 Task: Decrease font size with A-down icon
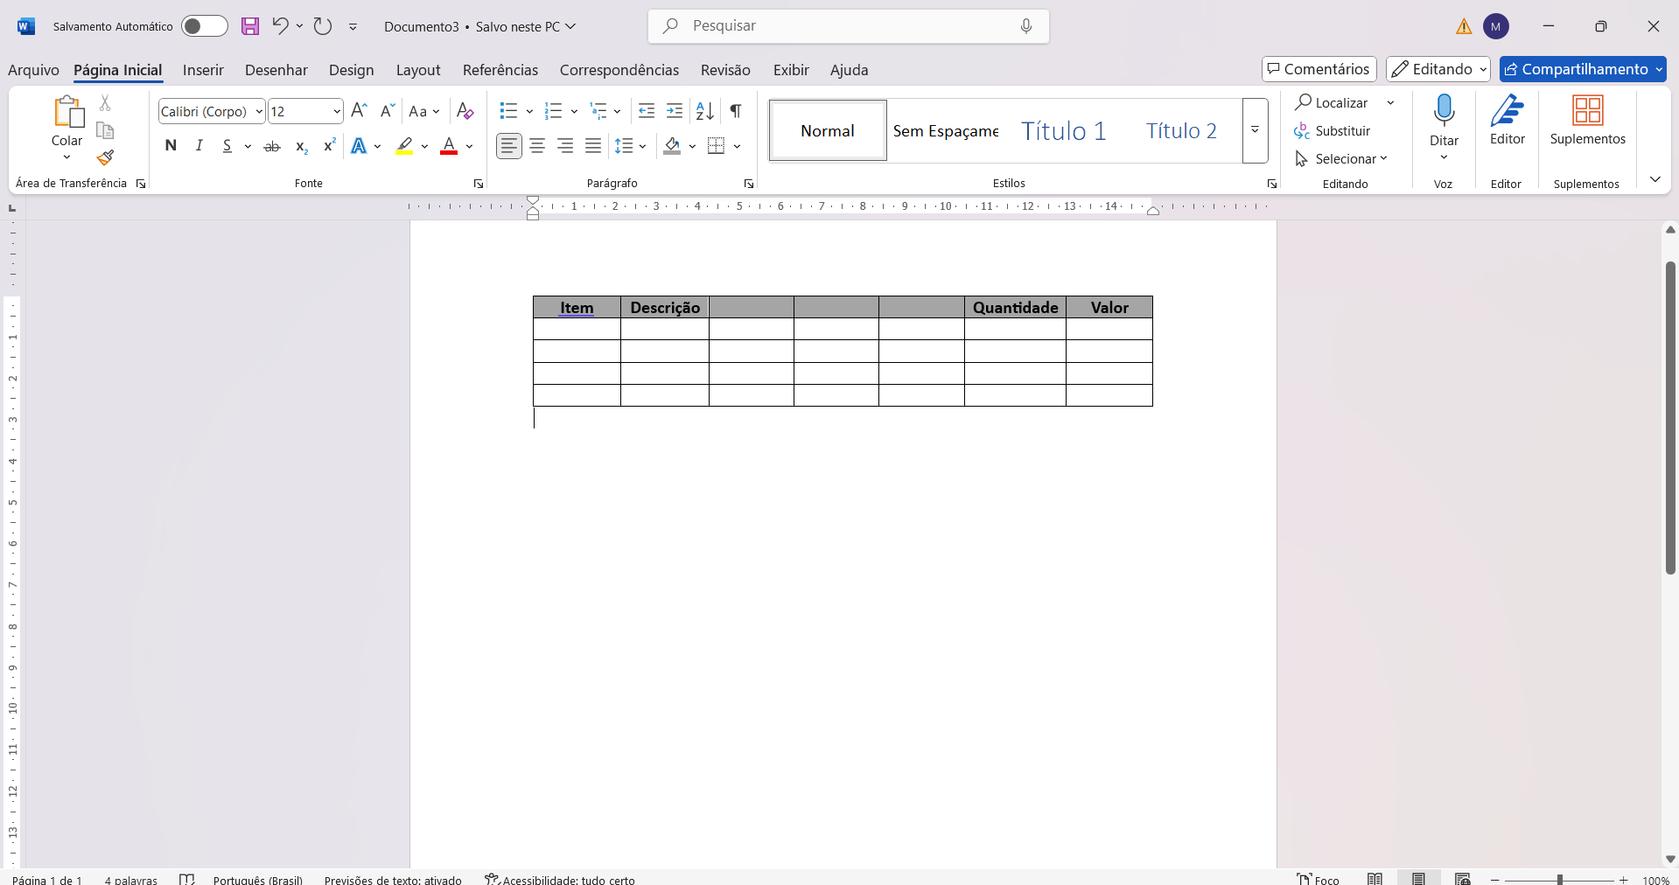tap(388, 111)
